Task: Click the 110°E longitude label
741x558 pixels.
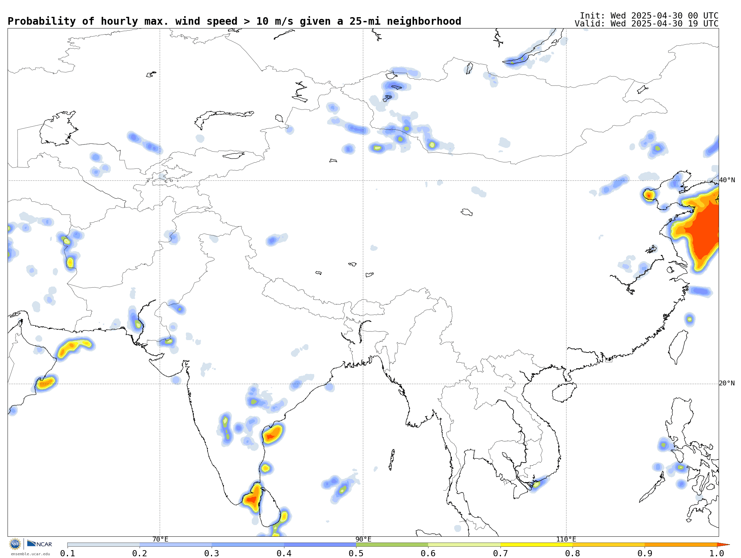Action: click(x=566, y=539)
